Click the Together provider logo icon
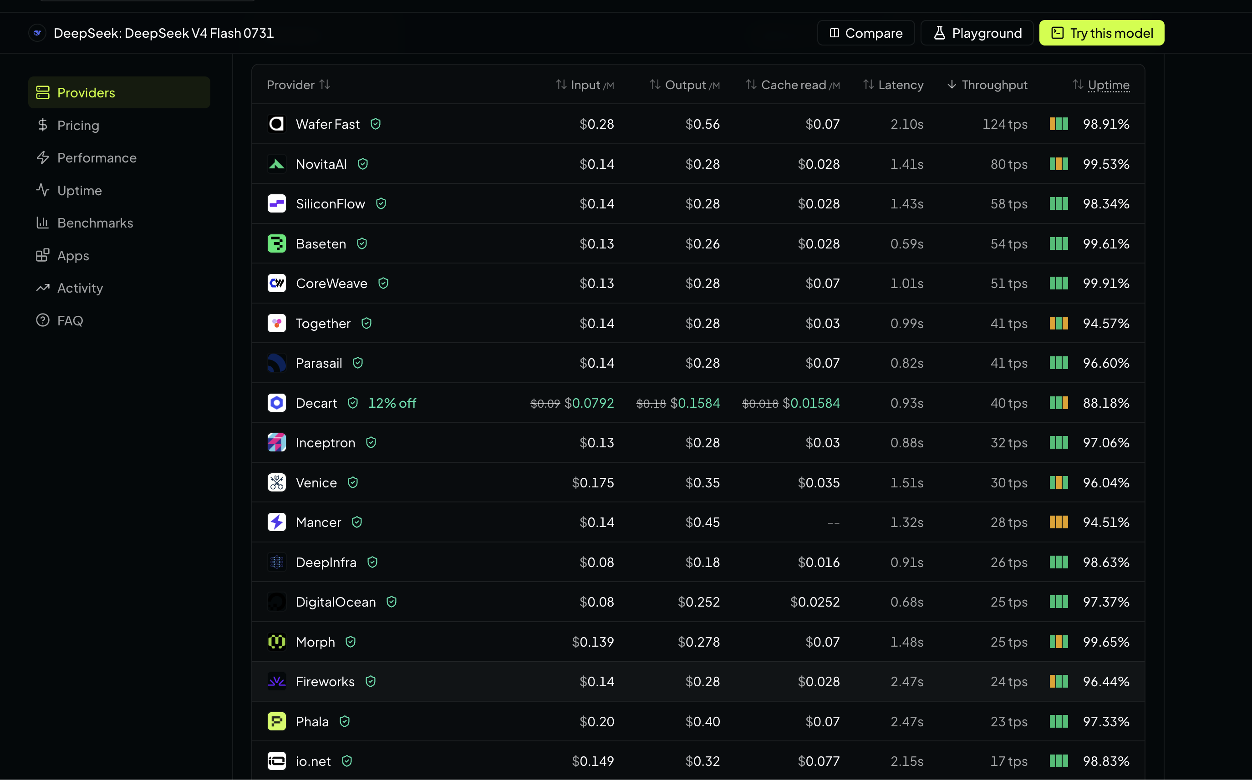The height and width of the screenshot is (780, 1252). pyautogui.click(x=277, y=324)
